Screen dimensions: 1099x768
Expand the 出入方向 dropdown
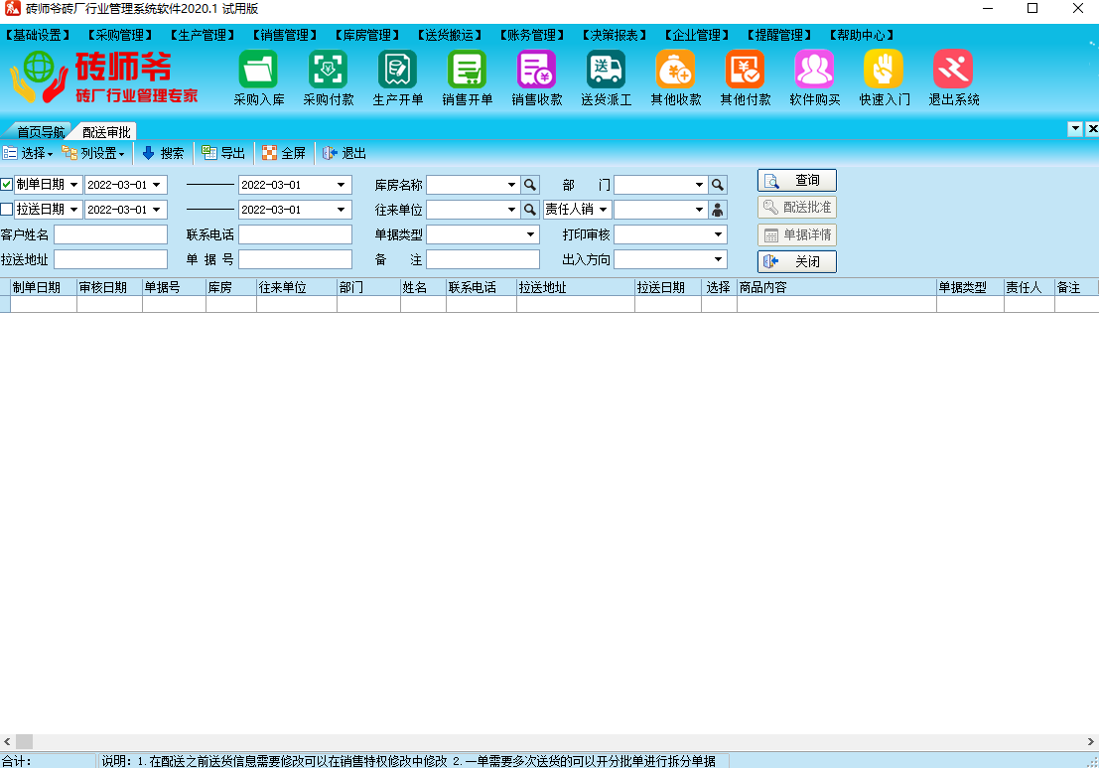pos(719,259)
